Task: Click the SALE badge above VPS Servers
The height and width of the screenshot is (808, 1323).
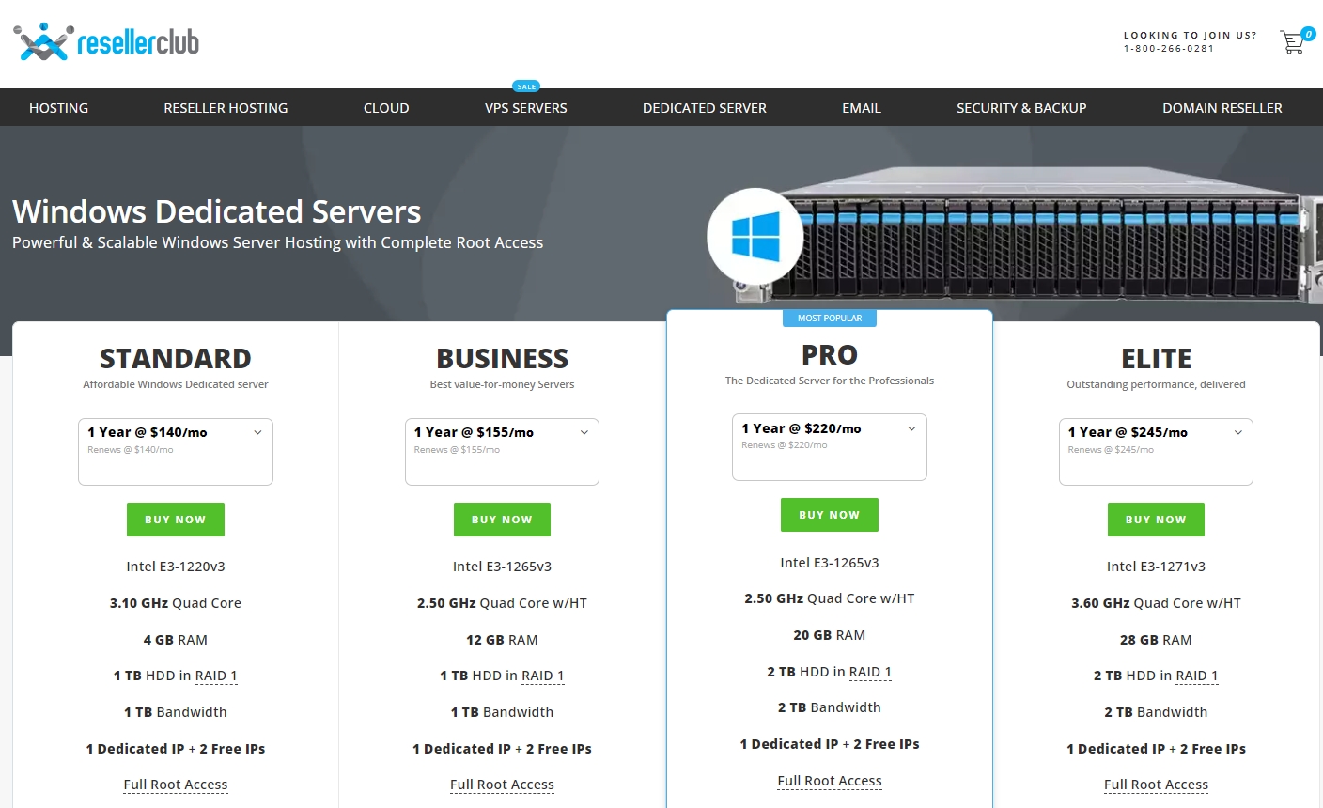Action: click(526, 86)
